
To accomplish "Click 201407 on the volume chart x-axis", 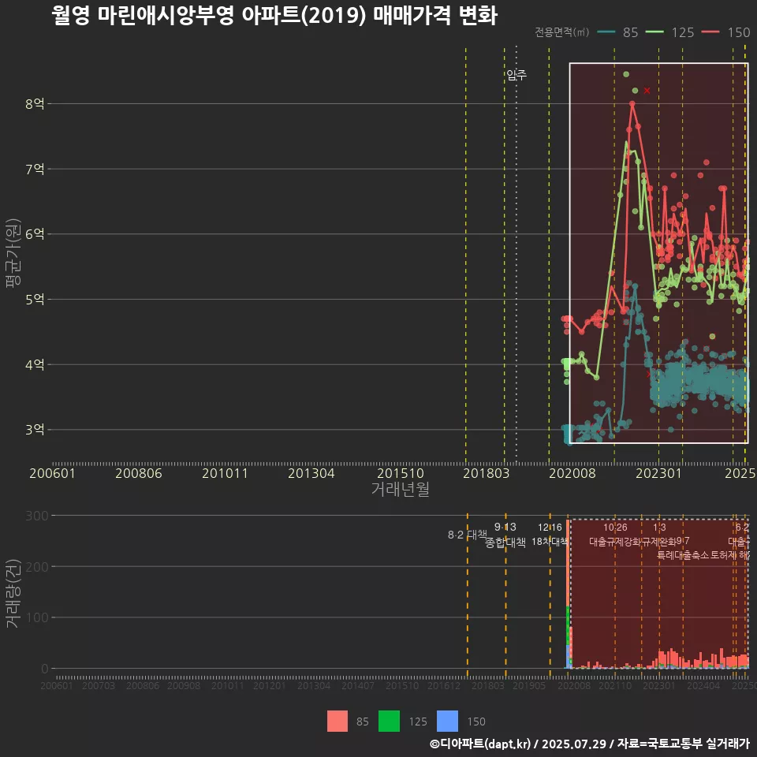I will pos(358,685).
